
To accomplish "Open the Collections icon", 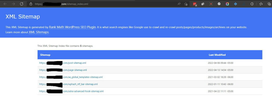I will point(269,4).
